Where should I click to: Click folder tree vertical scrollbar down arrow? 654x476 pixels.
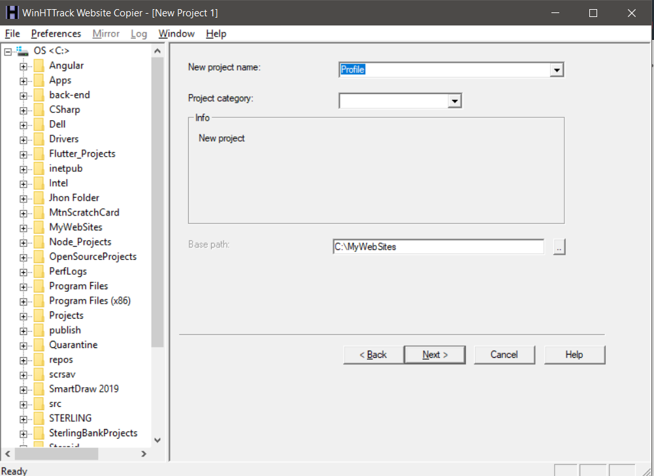(157, 440)
